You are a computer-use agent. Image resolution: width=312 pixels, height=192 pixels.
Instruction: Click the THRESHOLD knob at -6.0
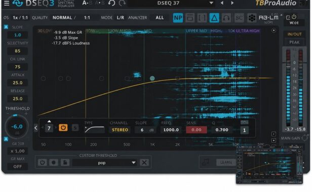coord(17,127)
